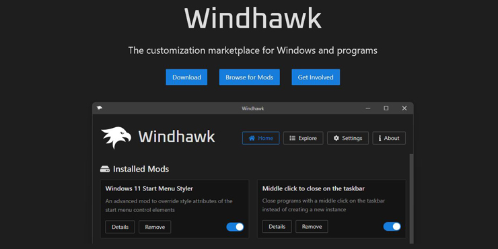Click 'Middle click to close on the taskbar' title
498x249 pixels.
[x=314, y=188]
